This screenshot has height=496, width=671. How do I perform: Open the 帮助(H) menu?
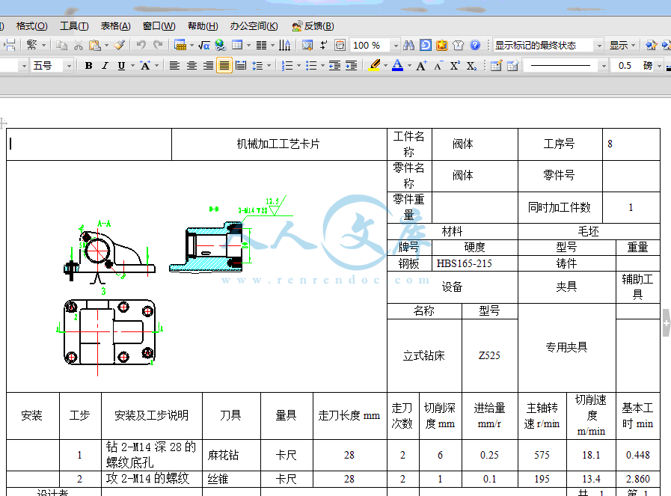click(x=203, y=26)
